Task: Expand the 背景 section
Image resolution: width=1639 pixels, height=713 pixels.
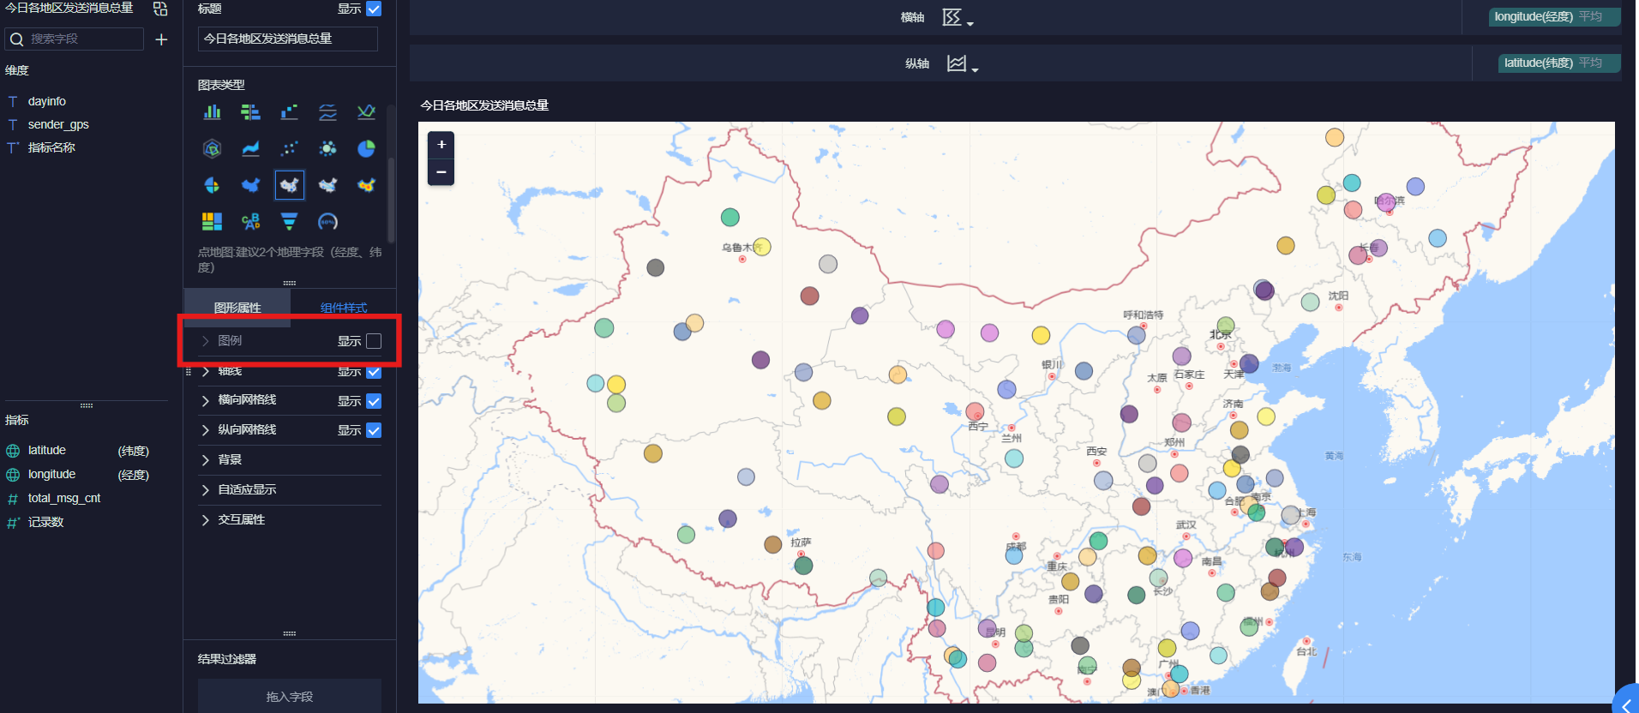Action: click(205, 460)
